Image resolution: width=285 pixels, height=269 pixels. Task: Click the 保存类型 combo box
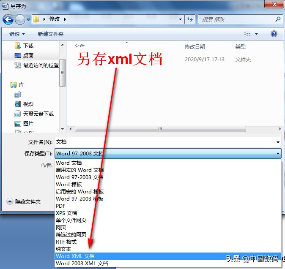click(168, 154)
